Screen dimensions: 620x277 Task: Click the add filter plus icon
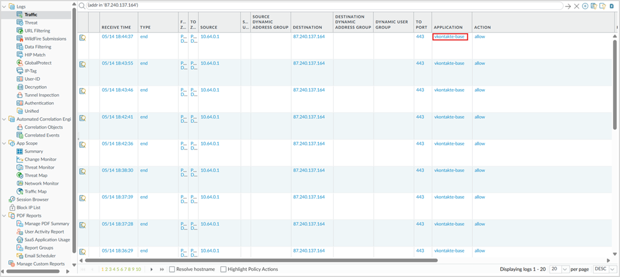point(585,6)
